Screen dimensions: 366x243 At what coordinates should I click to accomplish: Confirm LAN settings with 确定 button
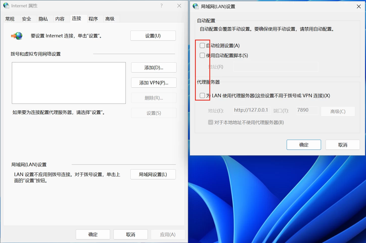(304, 144)
